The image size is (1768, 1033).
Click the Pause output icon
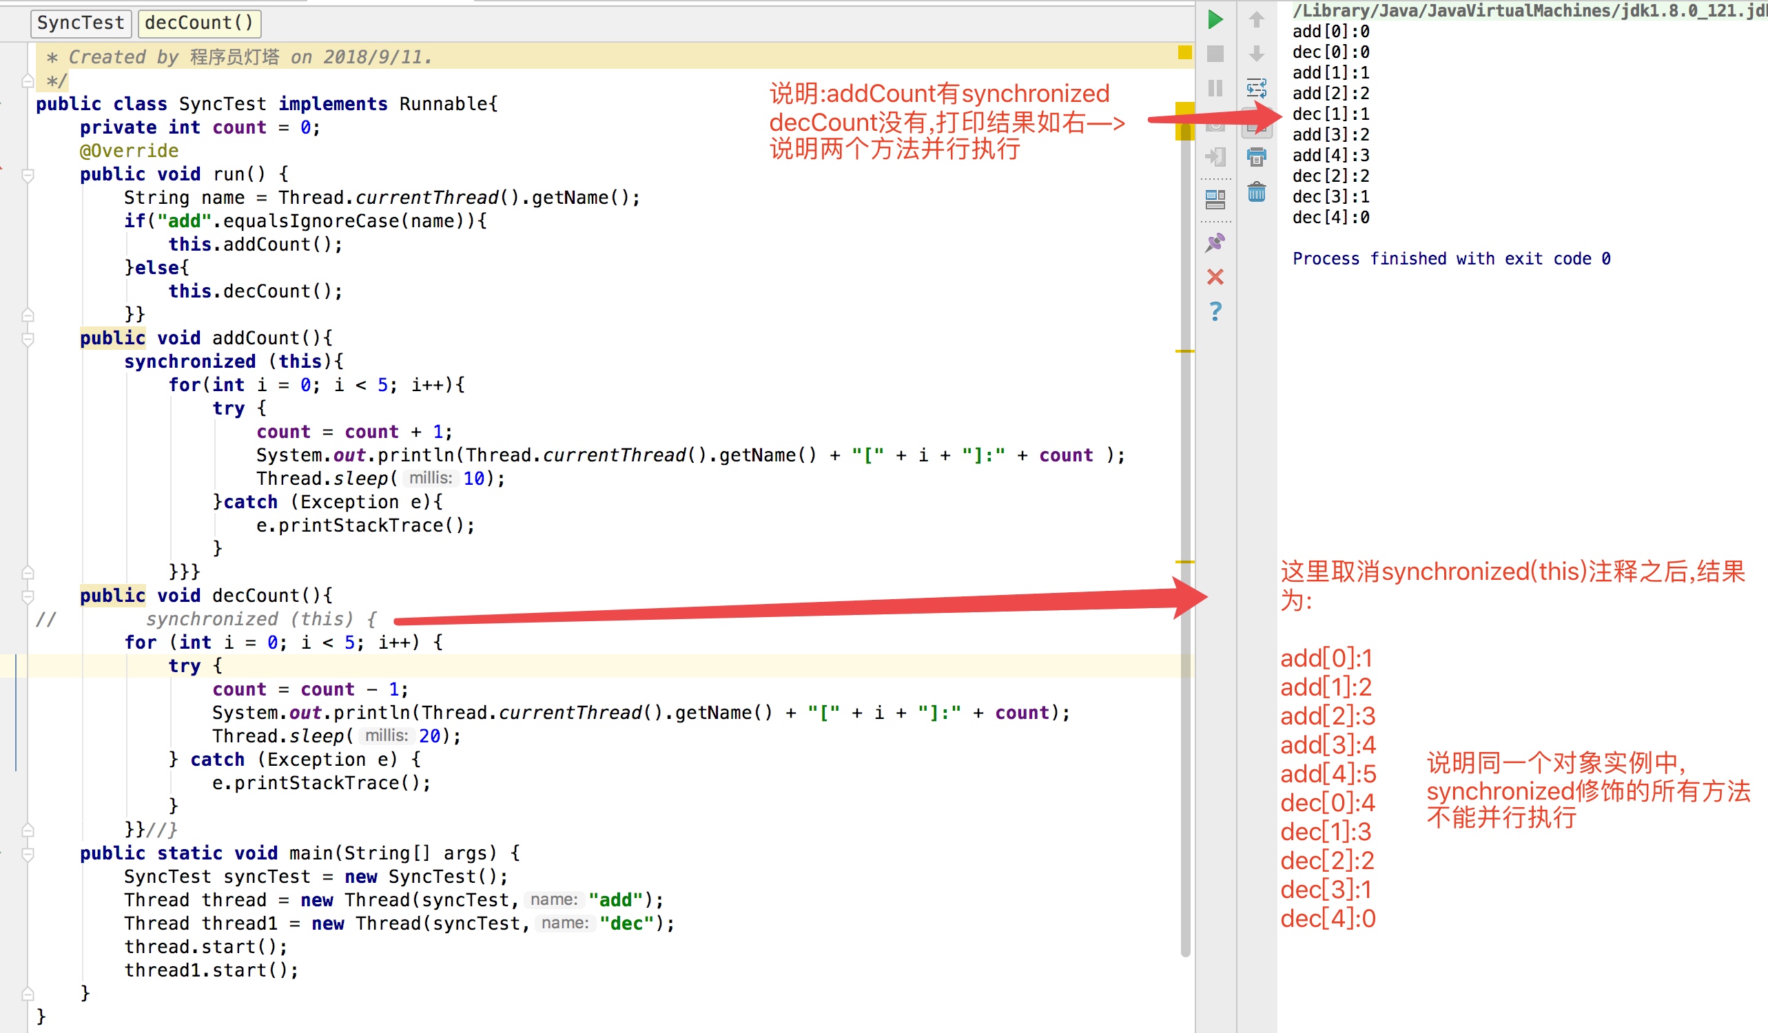[1215, 88]
